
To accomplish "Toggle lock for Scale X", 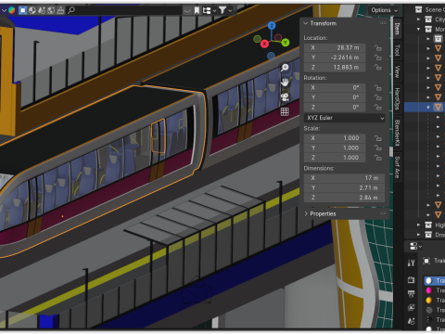I will point(378,138).
